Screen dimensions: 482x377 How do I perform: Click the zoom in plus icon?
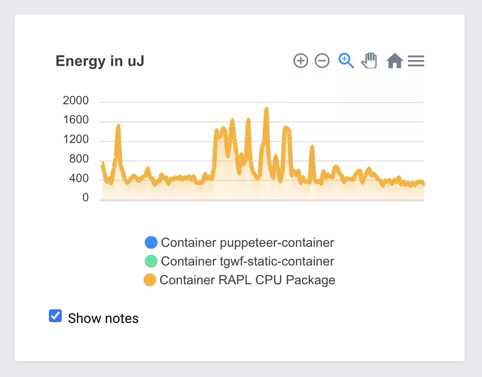(301, 60)
